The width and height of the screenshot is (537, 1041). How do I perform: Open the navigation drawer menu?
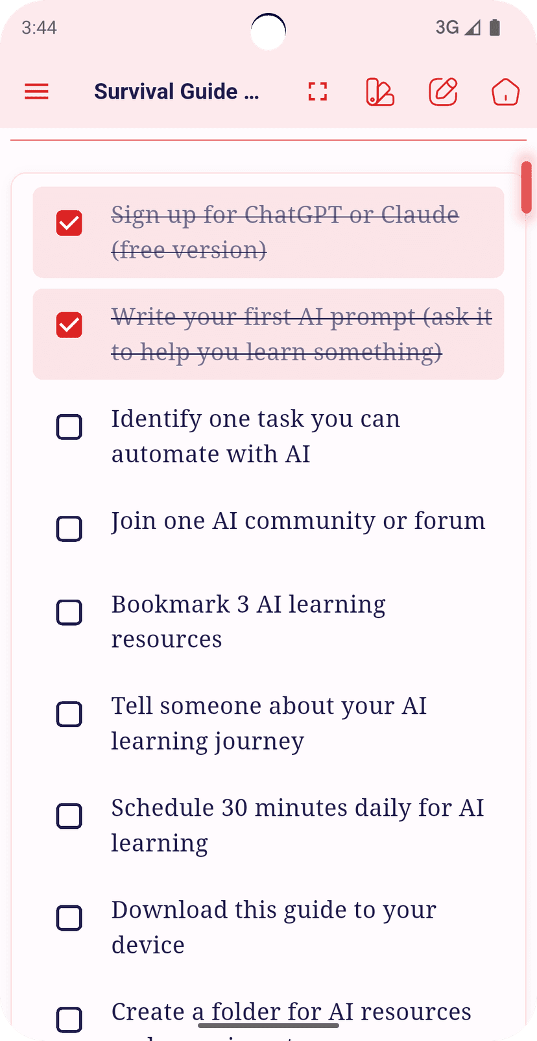[36, 92]
